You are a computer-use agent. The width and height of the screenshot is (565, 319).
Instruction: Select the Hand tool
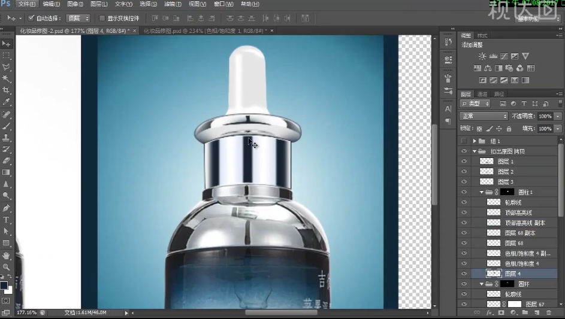coord(6,256)
